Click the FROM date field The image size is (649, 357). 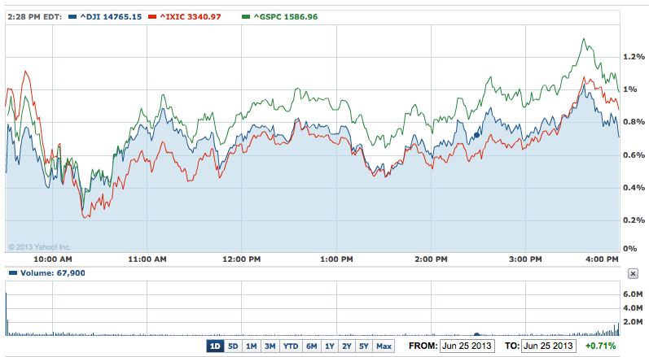tap(466, 346)
